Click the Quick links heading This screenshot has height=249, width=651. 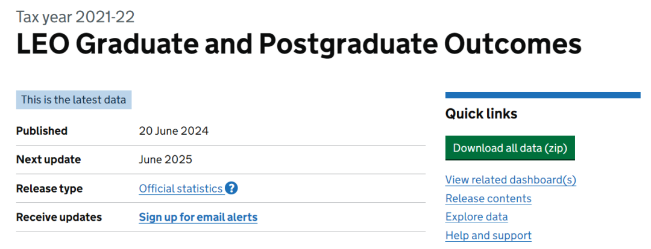(481, 114)
